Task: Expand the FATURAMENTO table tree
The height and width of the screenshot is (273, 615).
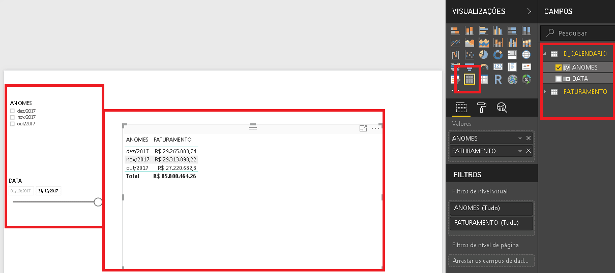Action: 545,92
